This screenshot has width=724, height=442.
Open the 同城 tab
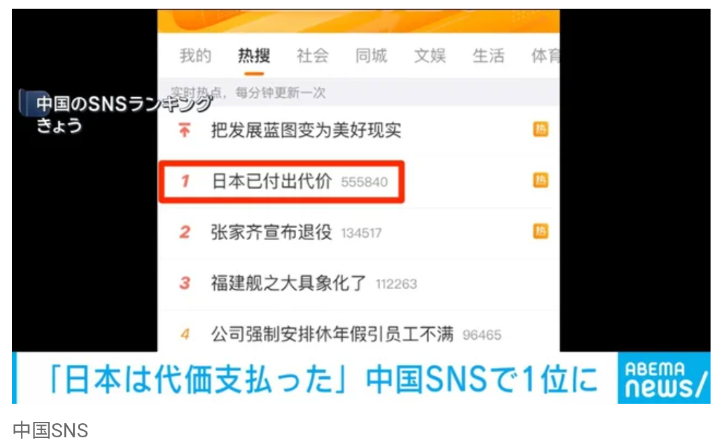pos(371,56)
